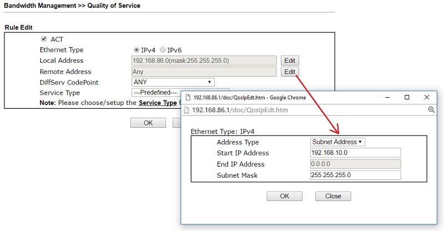444x231 pixels.
Task: Select the IPv6 radio button
Action: coord(163,50)
